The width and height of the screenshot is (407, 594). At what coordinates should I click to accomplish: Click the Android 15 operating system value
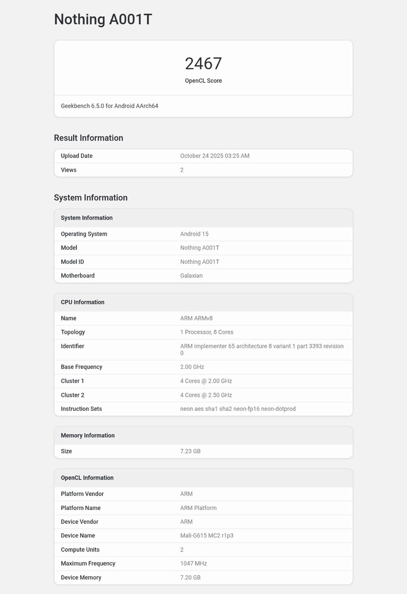[x=194, y=234]
